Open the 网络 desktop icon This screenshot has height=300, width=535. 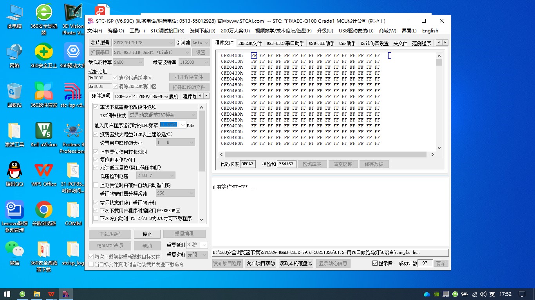(14, 56)
